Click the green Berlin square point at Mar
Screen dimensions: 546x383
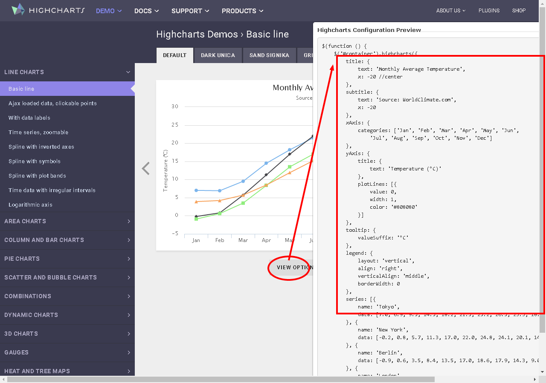pos(243,203)
